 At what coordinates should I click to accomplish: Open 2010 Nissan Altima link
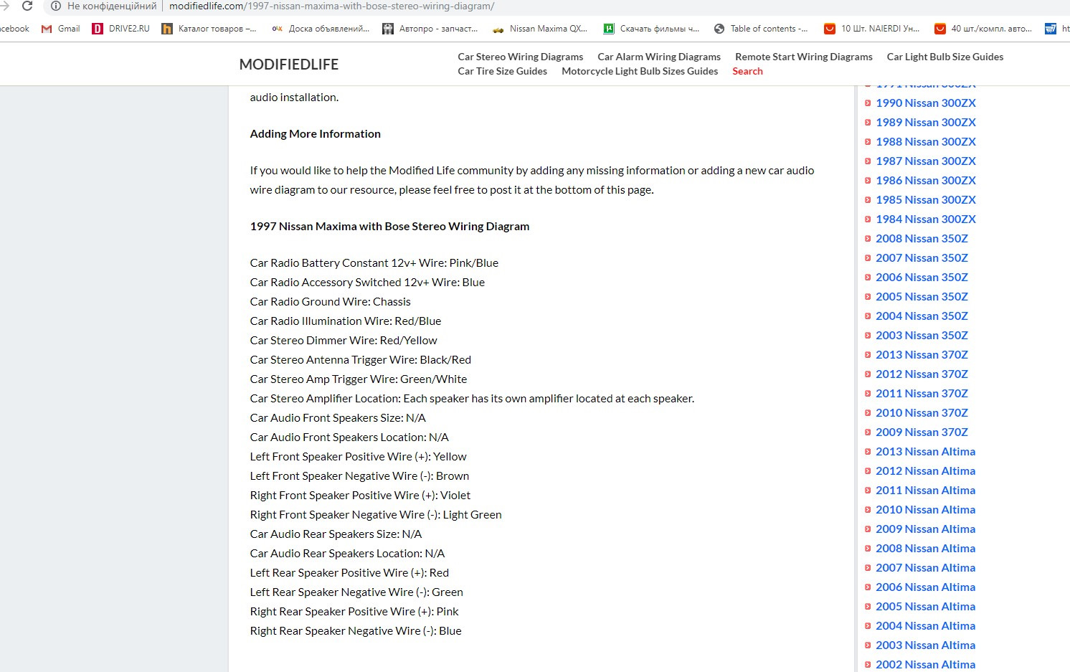click(925, 509)
